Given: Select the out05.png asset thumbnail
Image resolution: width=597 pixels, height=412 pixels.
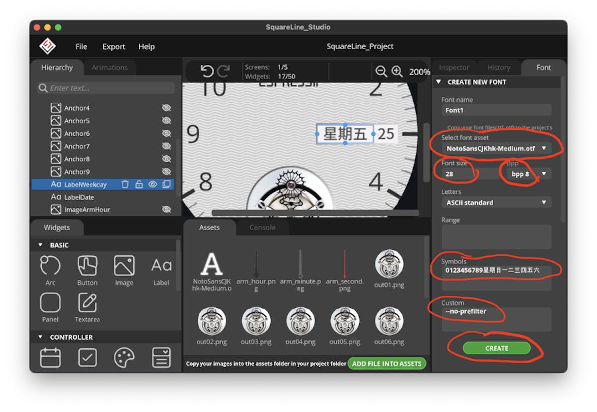Looking at the screenshot, I should point(345,320).
